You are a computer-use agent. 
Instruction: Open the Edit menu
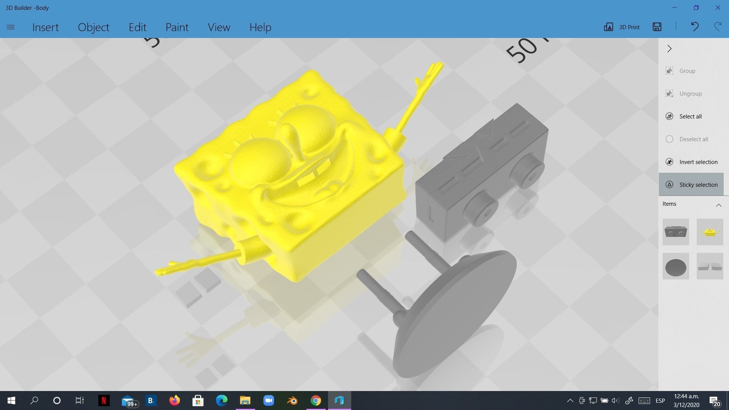137,27
